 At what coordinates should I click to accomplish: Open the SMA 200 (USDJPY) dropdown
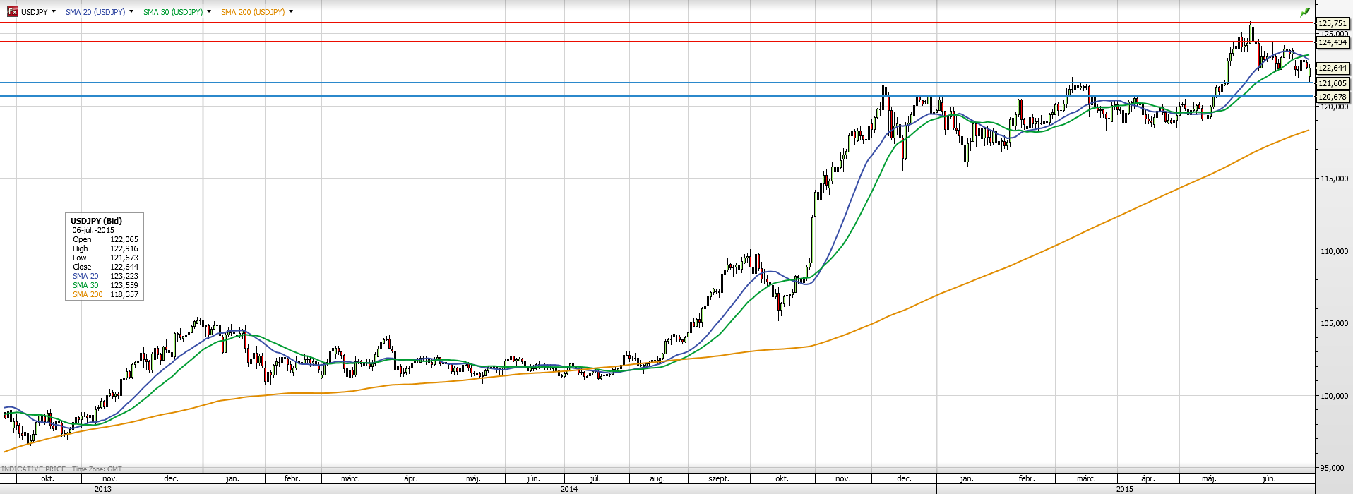click(291, 12)
